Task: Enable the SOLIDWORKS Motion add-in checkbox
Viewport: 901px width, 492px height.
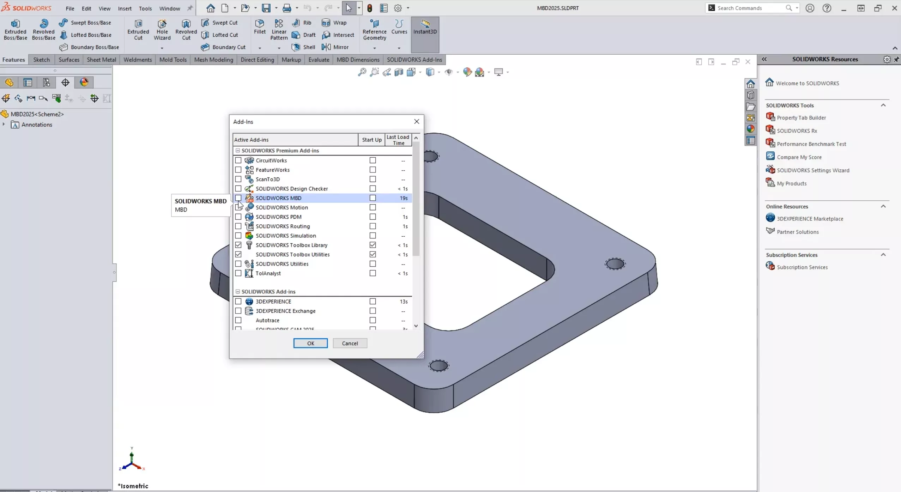Action: point(238,207)
